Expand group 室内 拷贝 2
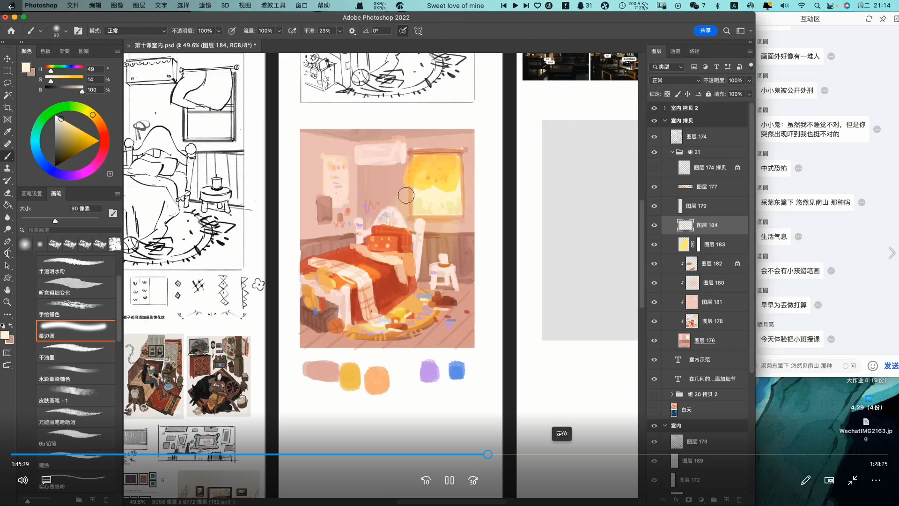The image size is (899, 506). coord(664,108)
